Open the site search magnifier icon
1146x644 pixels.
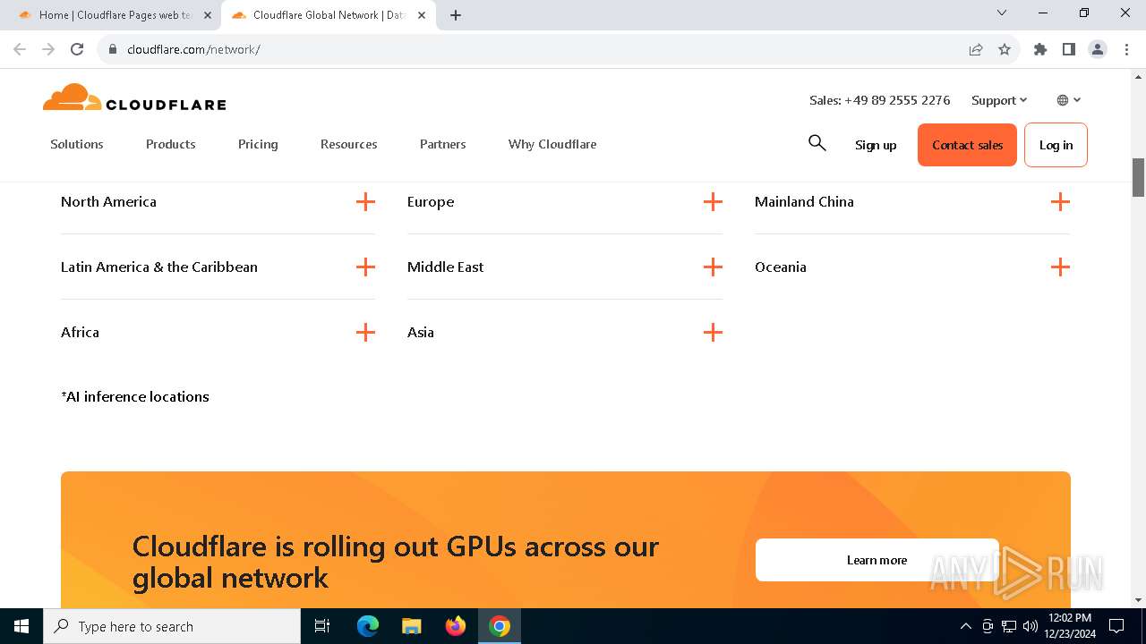(x=817, y=143)
